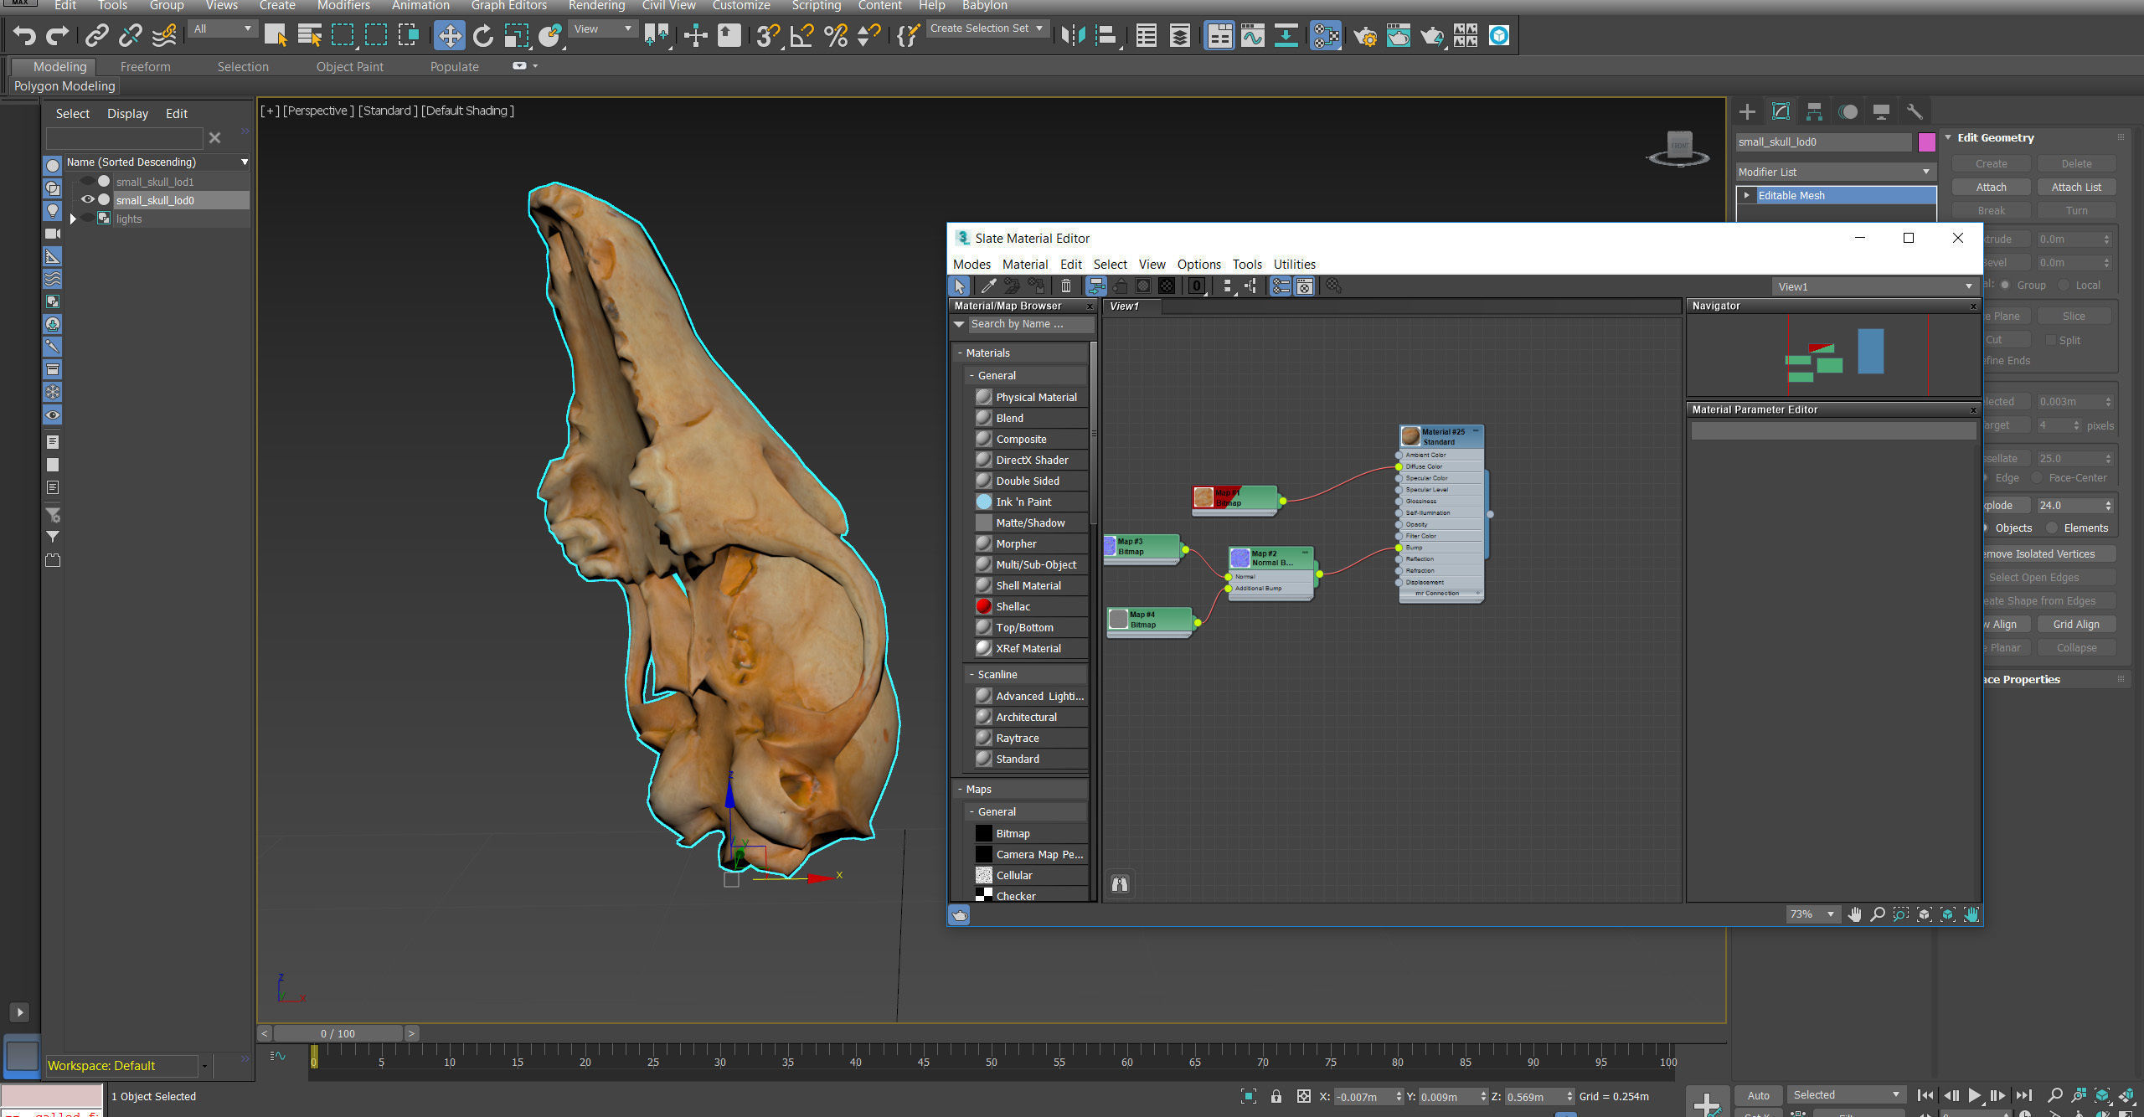Open the Modifier List dropdown
Screen dimensions: 2144x1117
click(x=1834, y=172)
